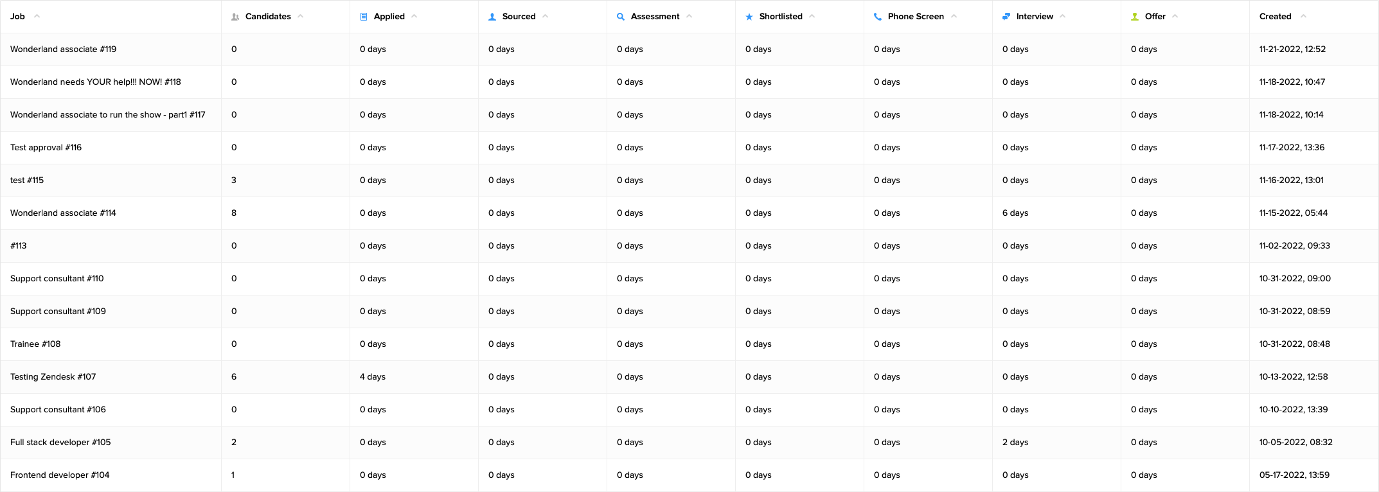Open Support consultant #110
1379x492 pixels.
point(57,279)
